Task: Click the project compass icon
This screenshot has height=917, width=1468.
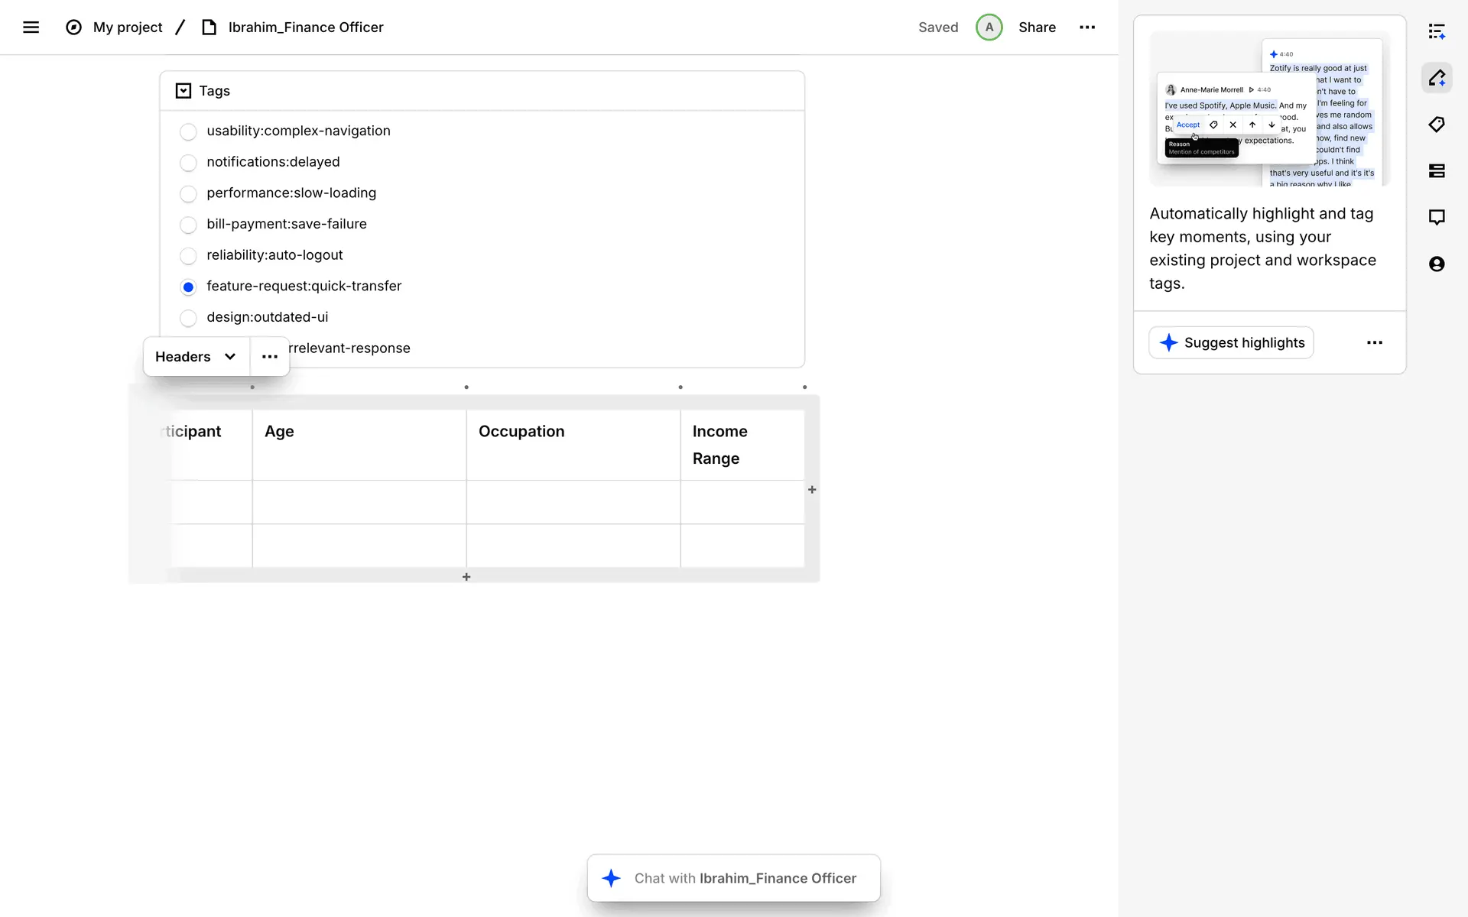Action: [73, 28]
